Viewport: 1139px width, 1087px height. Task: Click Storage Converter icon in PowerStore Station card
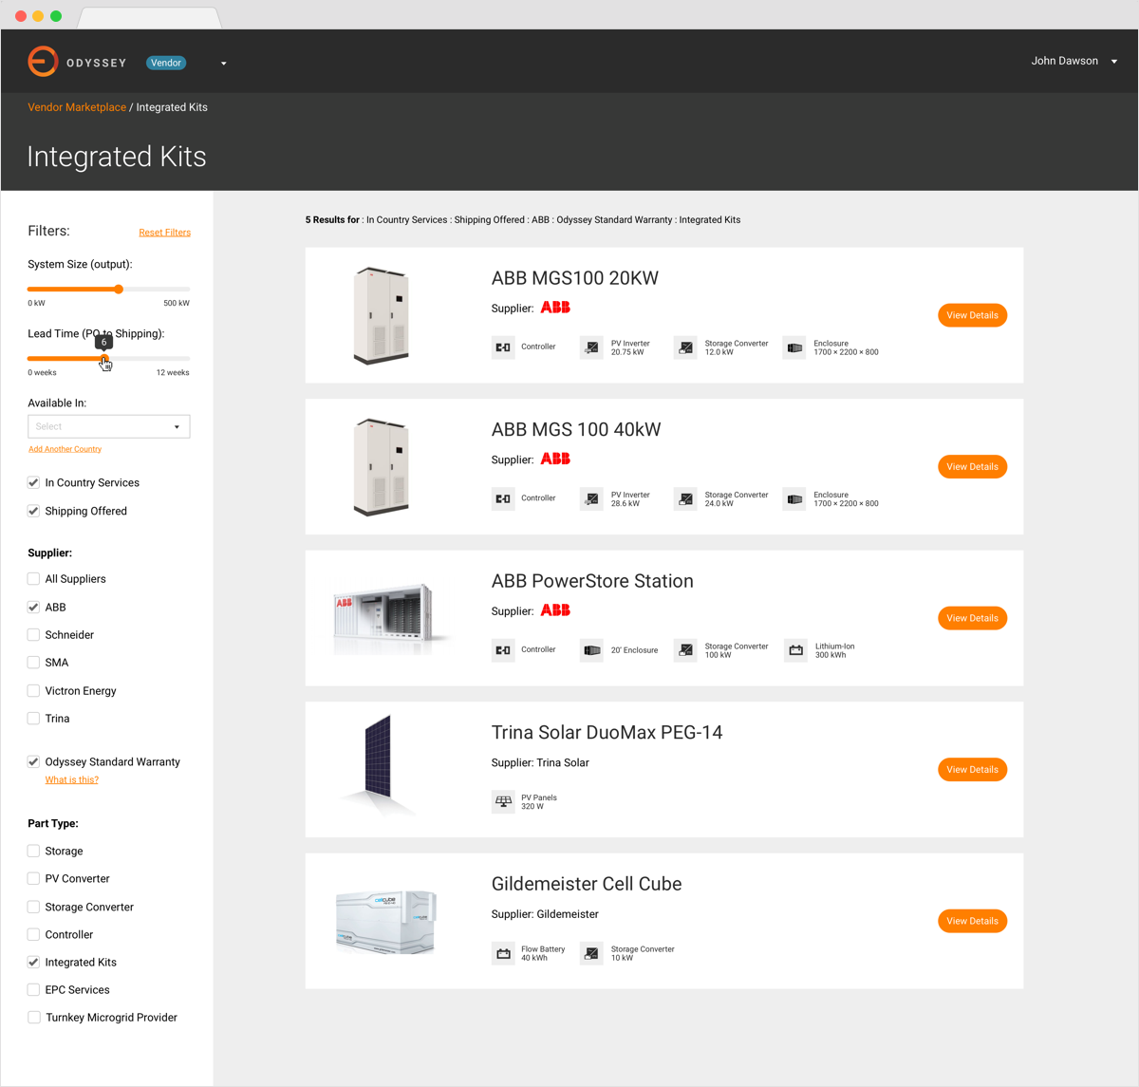(x=685, y=650)
